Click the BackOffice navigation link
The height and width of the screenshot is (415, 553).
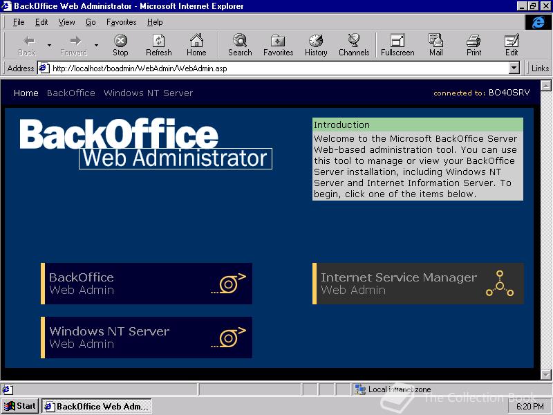click(x=71, y=93)
